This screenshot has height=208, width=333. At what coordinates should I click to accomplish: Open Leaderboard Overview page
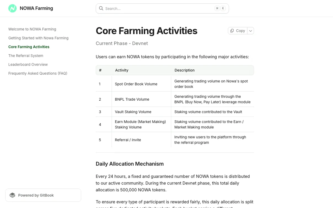[28, 65]
